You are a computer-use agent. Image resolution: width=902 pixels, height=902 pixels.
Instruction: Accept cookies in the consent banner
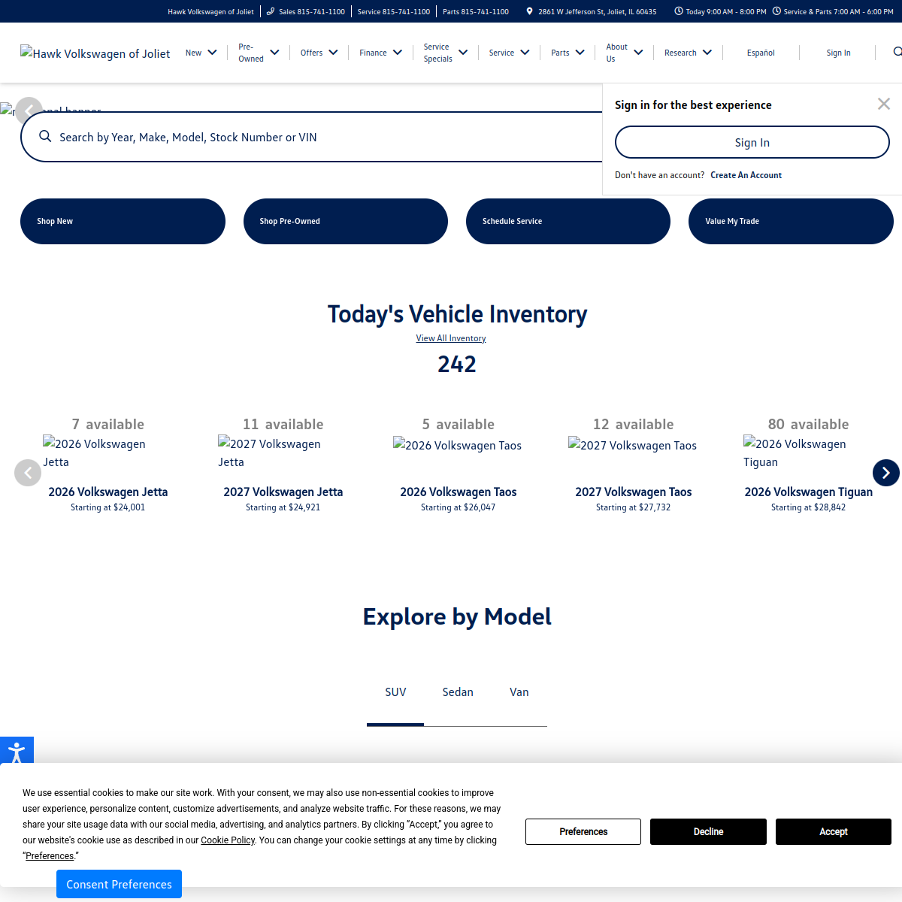pyautogui.click(x=834, y=831)
